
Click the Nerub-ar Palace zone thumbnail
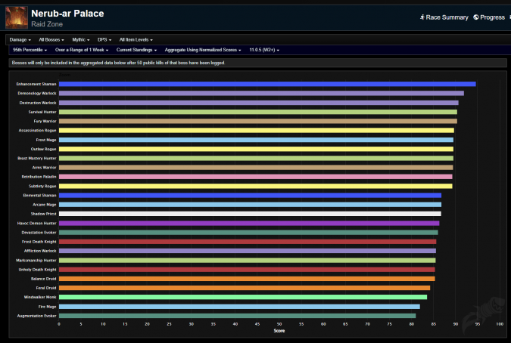tap(17, 17)
